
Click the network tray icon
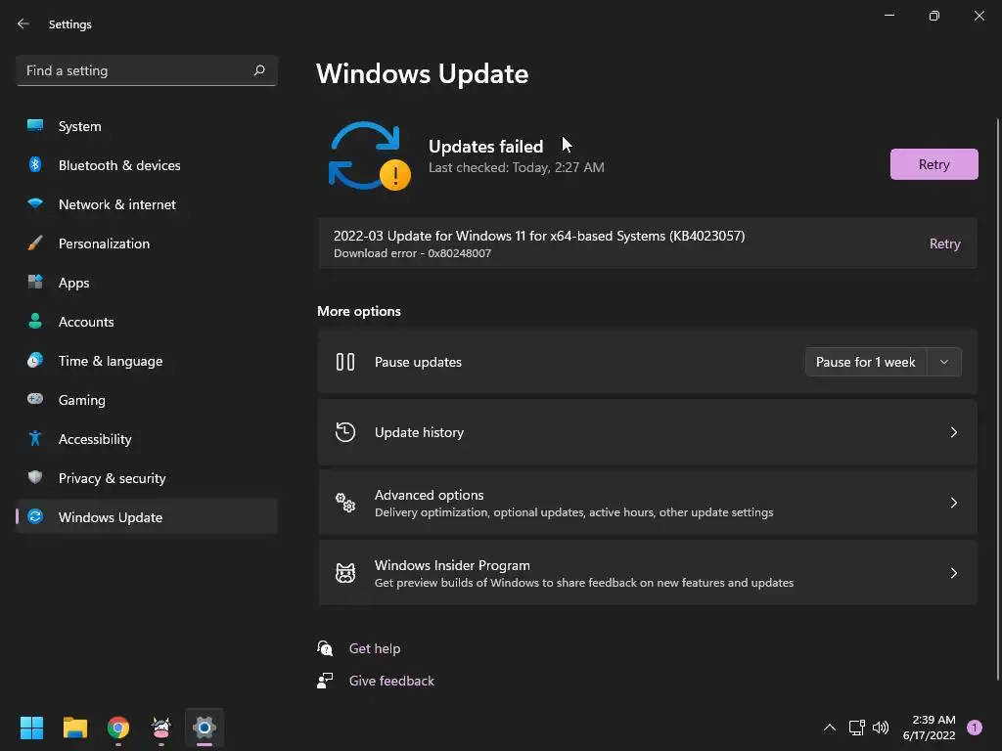tap(856, 728)
